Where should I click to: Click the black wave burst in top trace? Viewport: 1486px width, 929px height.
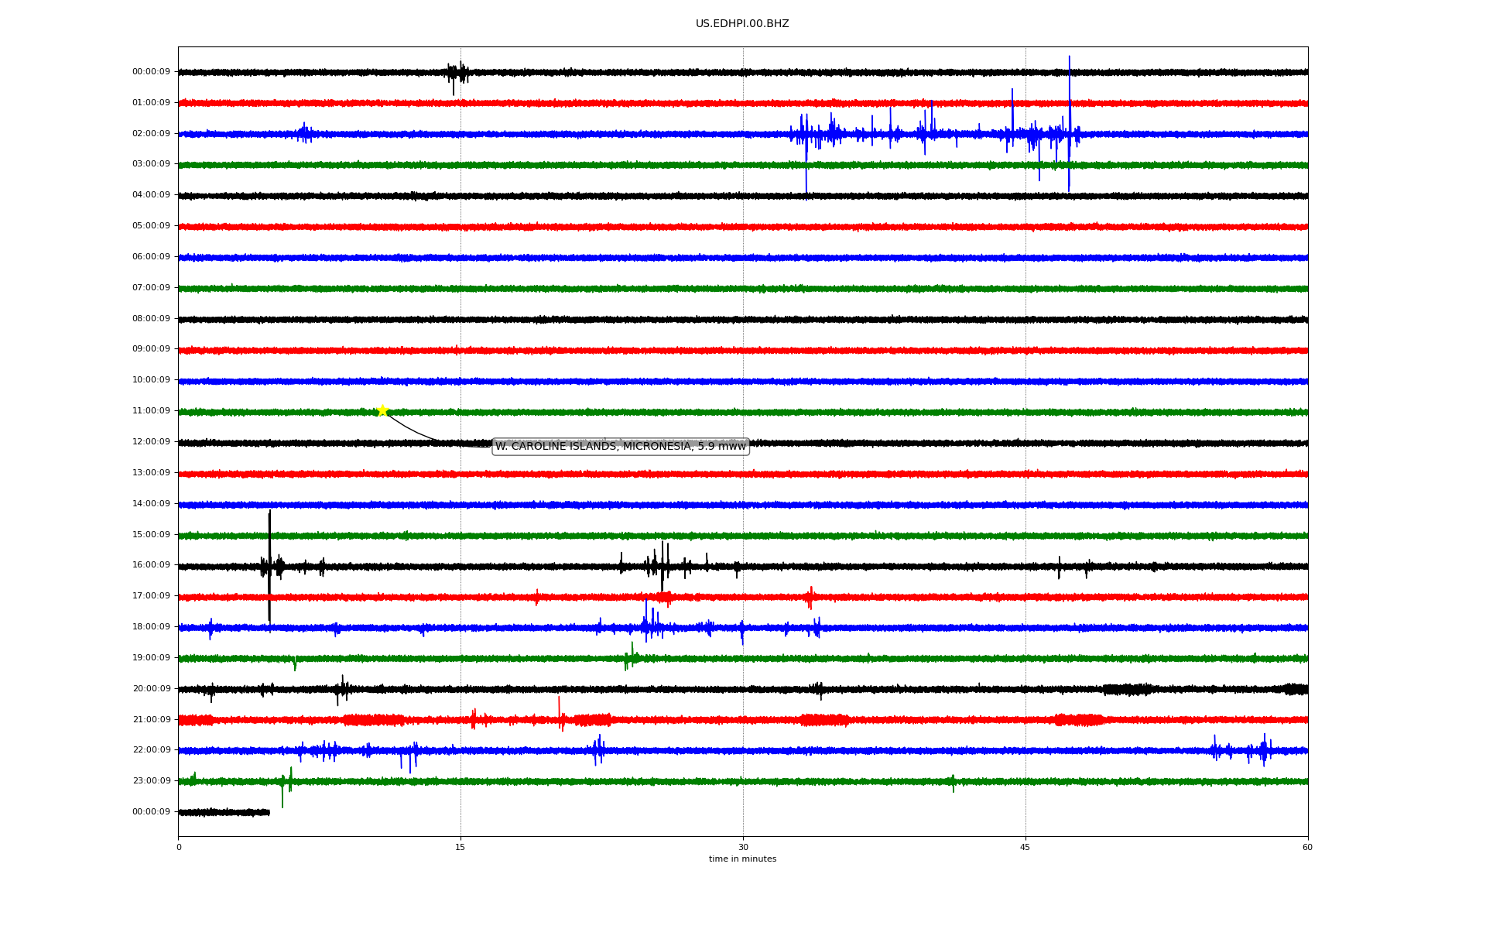(457, 73)
